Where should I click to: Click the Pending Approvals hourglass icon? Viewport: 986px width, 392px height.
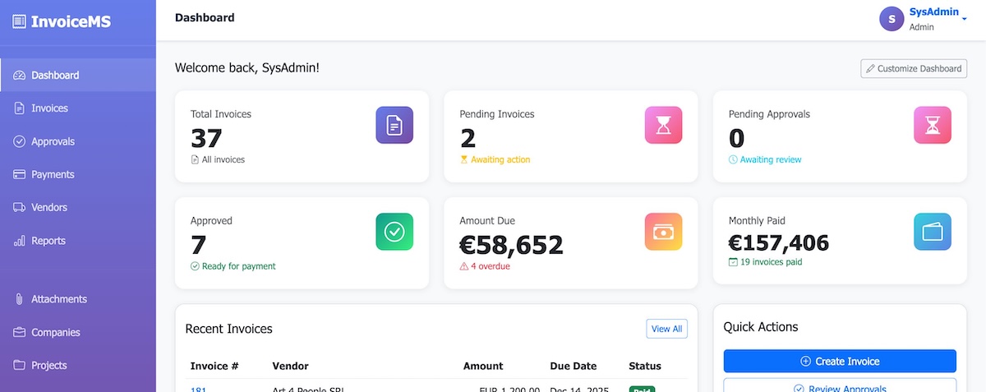pyautogui.click(x=933, y=125)
